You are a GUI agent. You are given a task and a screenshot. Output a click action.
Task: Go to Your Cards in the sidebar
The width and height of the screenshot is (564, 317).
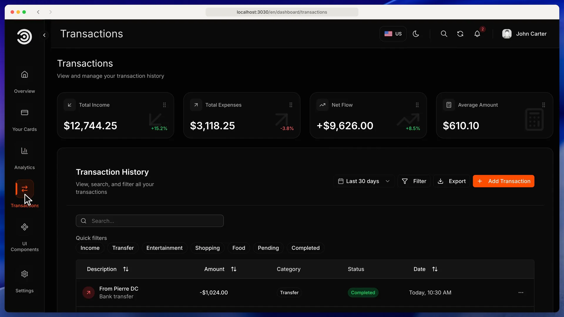pyautogui.click(x=24, y=120)
